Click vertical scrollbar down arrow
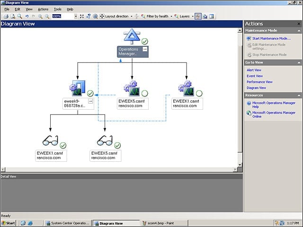Viewport: 303px width, 227px height. (x=240, y=165)
